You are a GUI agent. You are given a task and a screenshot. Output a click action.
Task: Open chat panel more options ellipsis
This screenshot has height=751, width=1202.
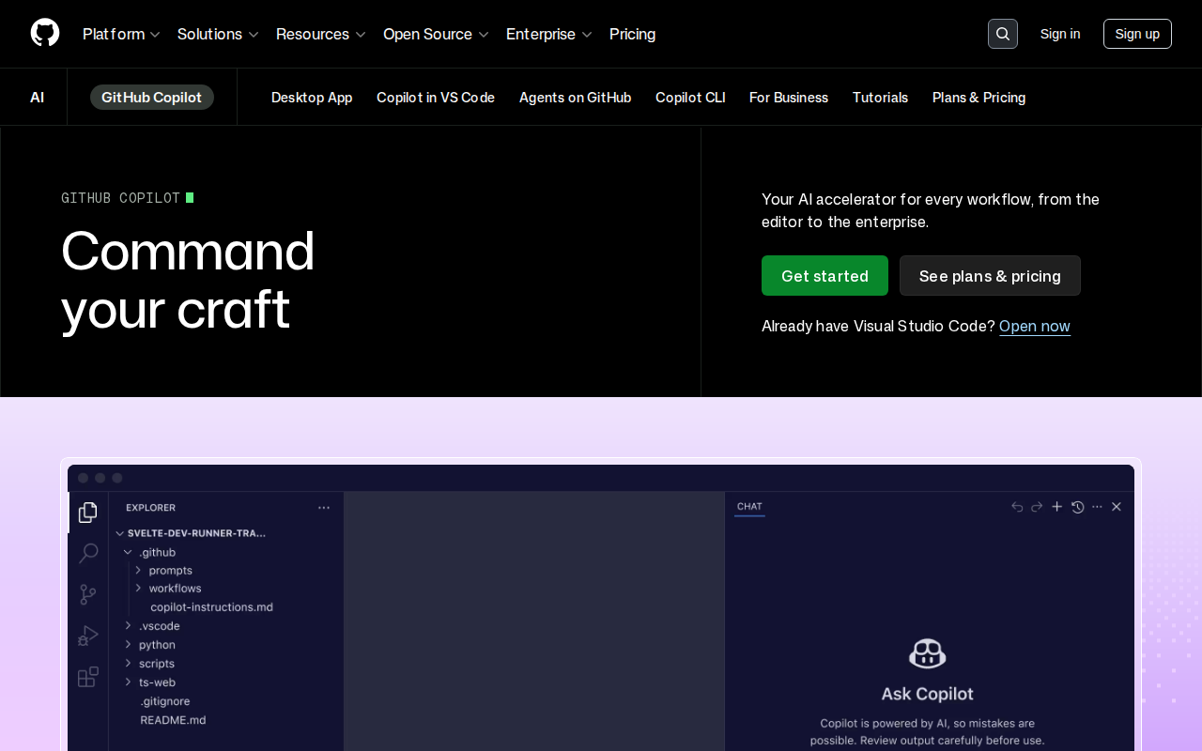pyautogui.click(x=1097, y=507)
